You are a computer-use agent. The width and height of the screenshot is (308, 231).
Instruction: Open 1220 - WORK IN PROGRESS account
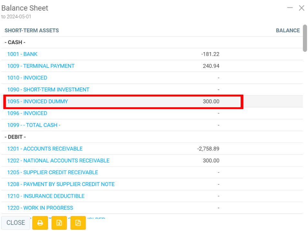click(x=40, y=208)
